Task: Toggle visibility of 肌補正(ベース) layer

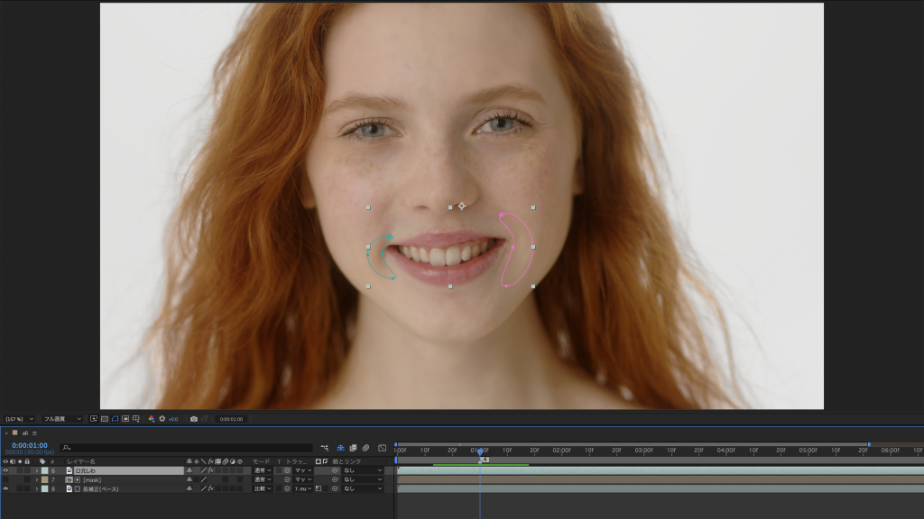Action: [5, 488]
